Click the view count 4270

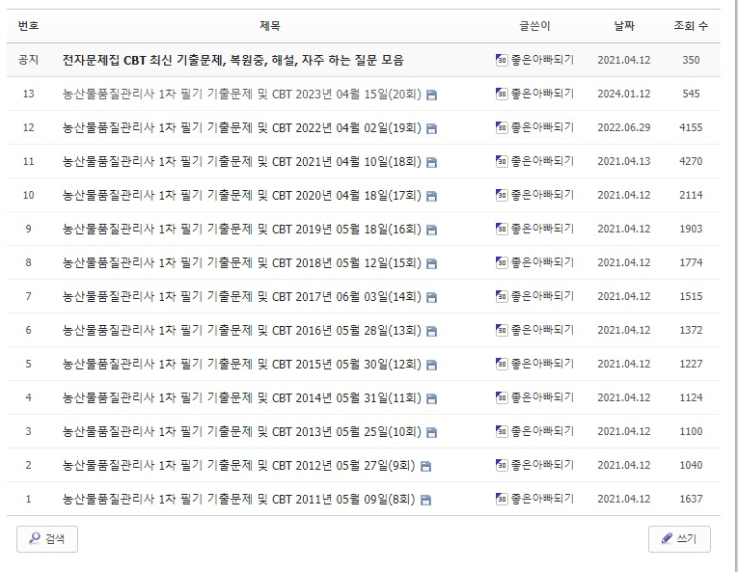point(691,161)
